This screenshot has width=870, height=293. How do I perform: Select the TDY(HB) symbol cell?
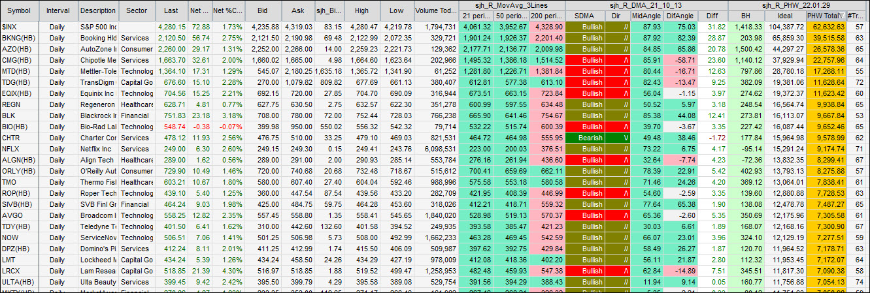[20, 226]
